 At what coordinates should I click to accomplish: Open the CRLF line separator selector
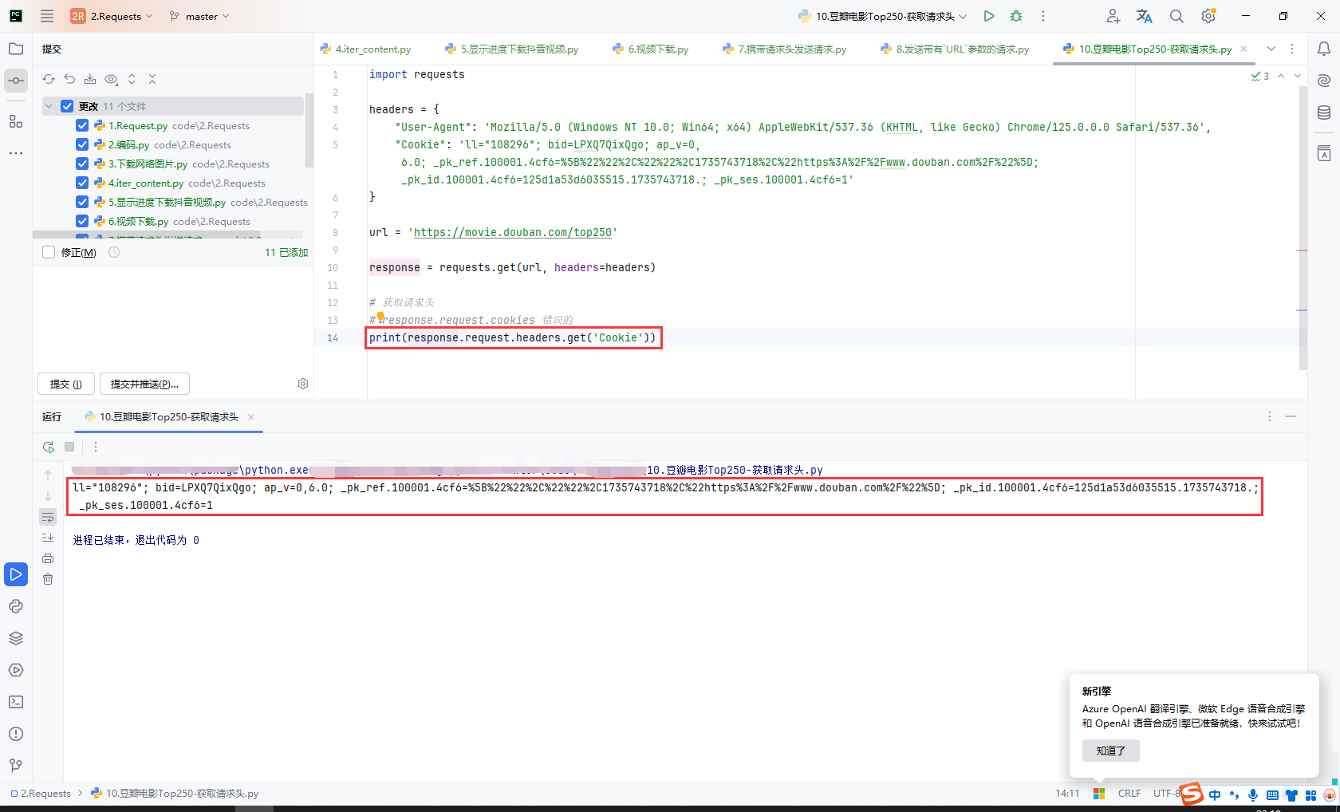point(1129,793)
